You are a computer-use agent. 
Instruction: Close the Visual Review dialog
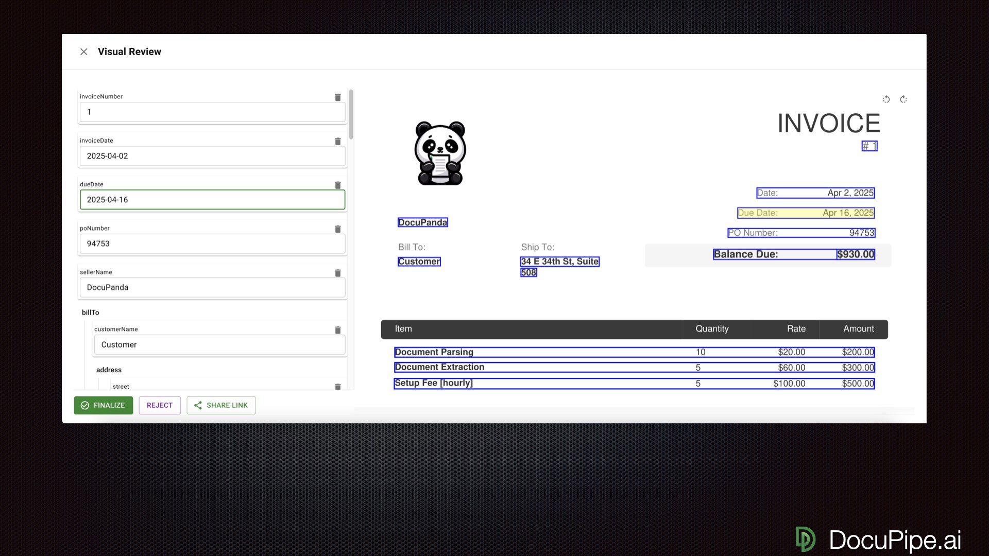pyautogui.click(x=84, y=51)
